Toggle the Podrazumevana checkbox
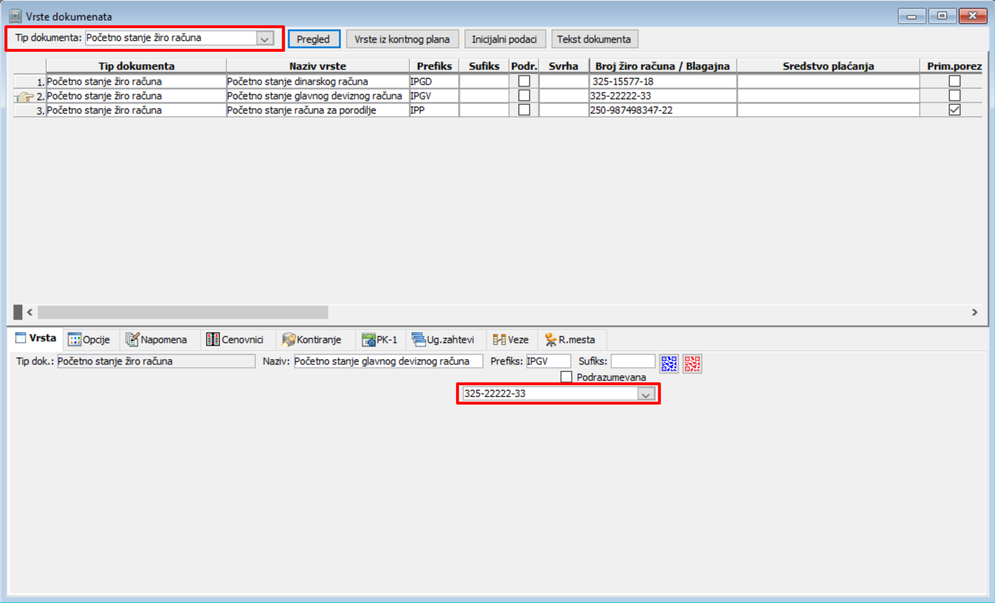Image resolution: width=995 pixels, height=603 pixels. click(x=566, y=376)
